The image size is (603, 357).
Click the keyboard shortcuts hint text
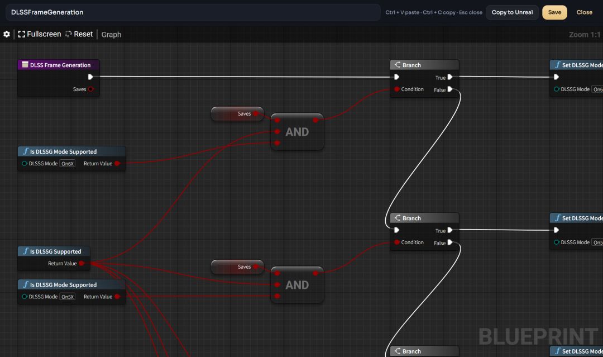[434, 12]
